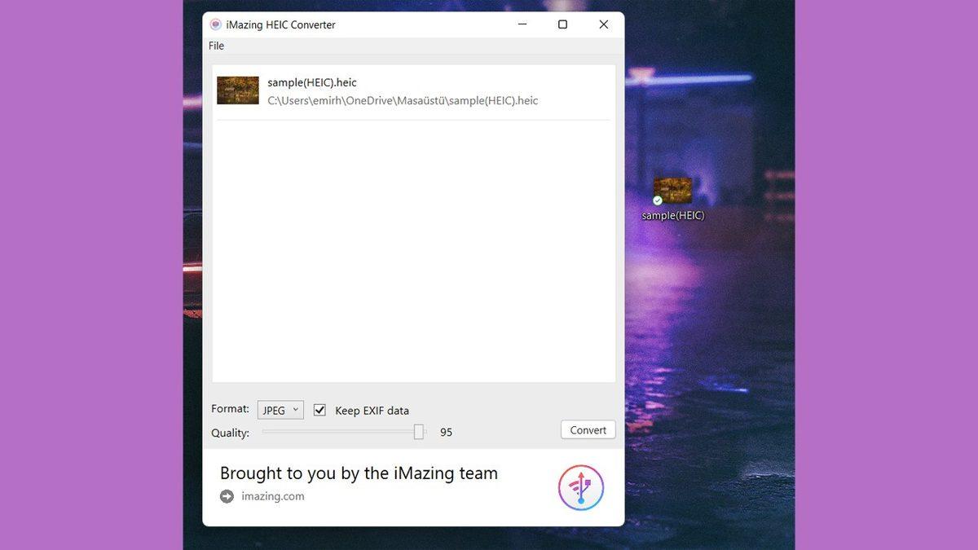Click the file path under sample(HEIC).heic
The height and width of the screenshot is (550, 978).
pyautogui.click(x=403, y=101)
